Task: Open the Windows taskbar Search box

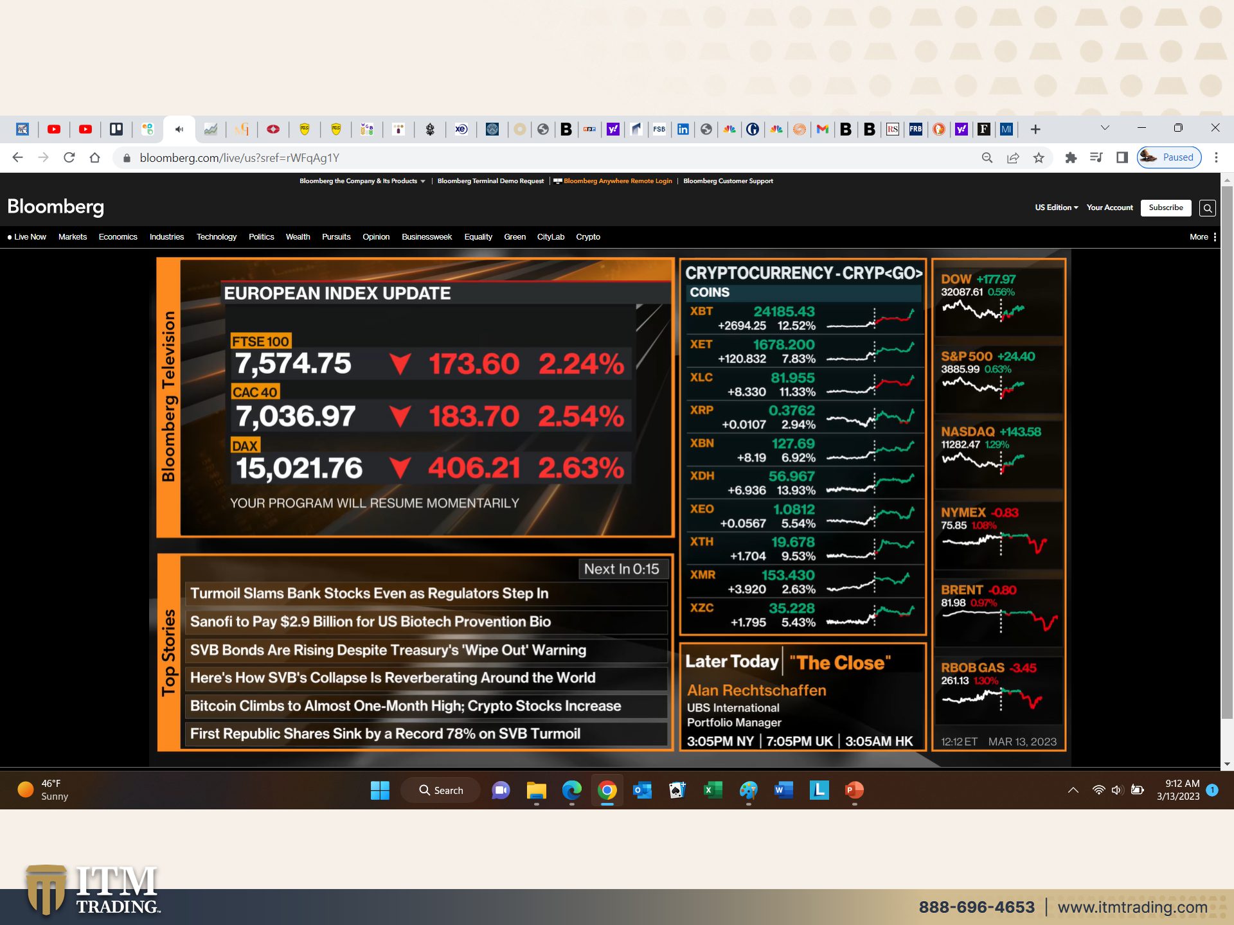Action: click(441, 790)
